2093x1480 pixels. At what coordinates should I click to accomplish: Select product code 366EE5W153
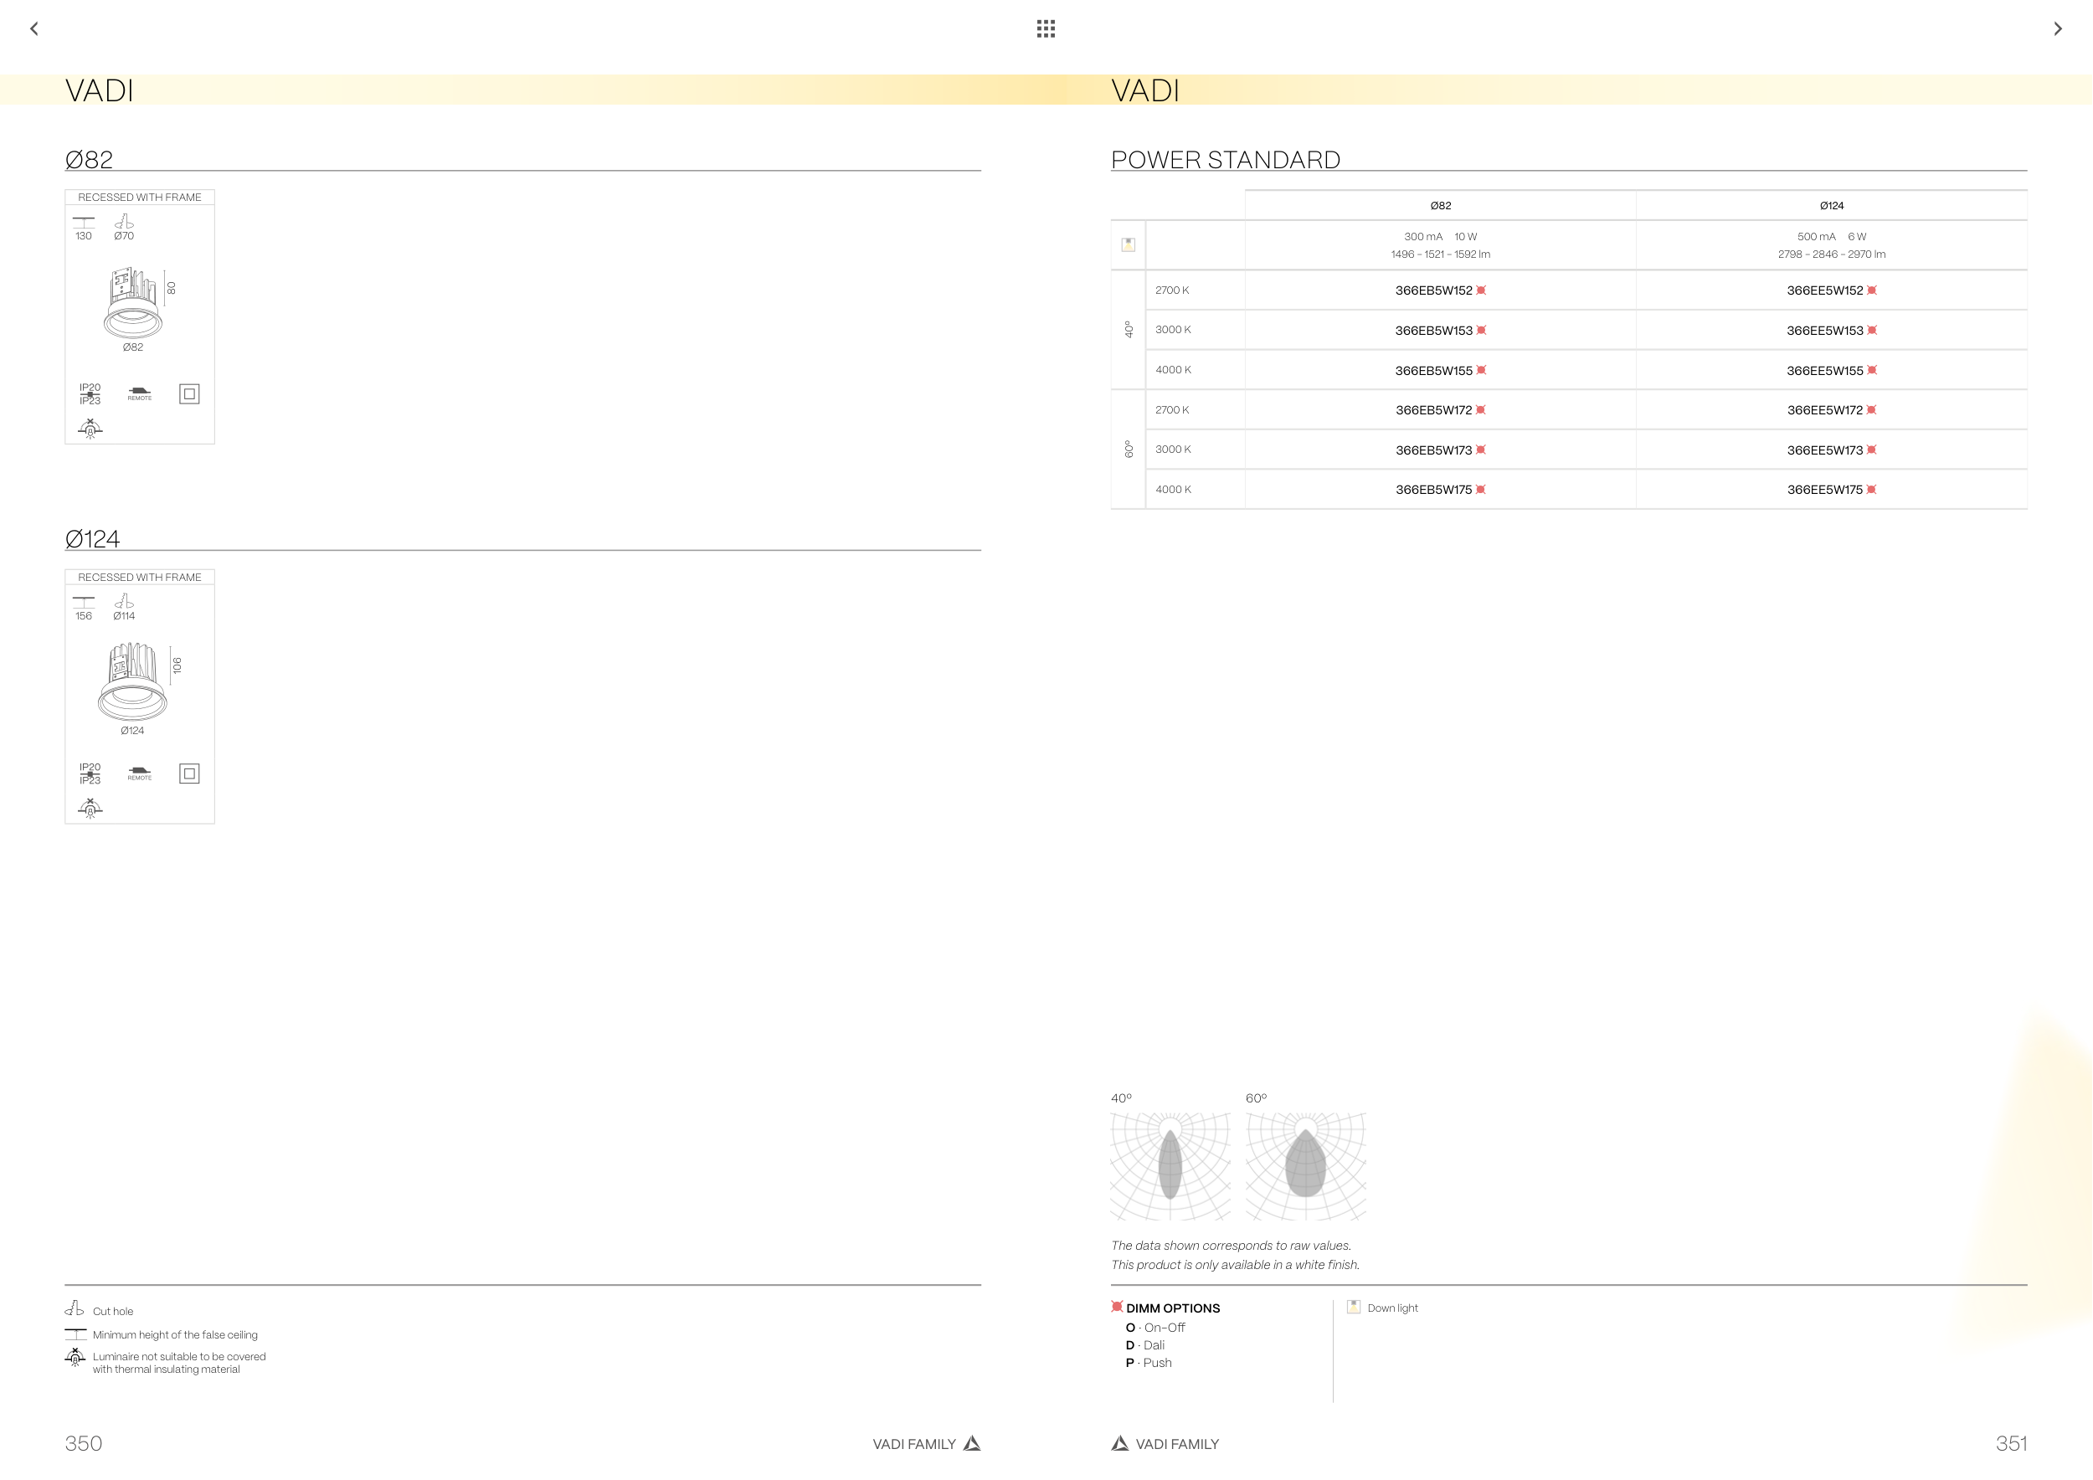(x=1824, y=331)
